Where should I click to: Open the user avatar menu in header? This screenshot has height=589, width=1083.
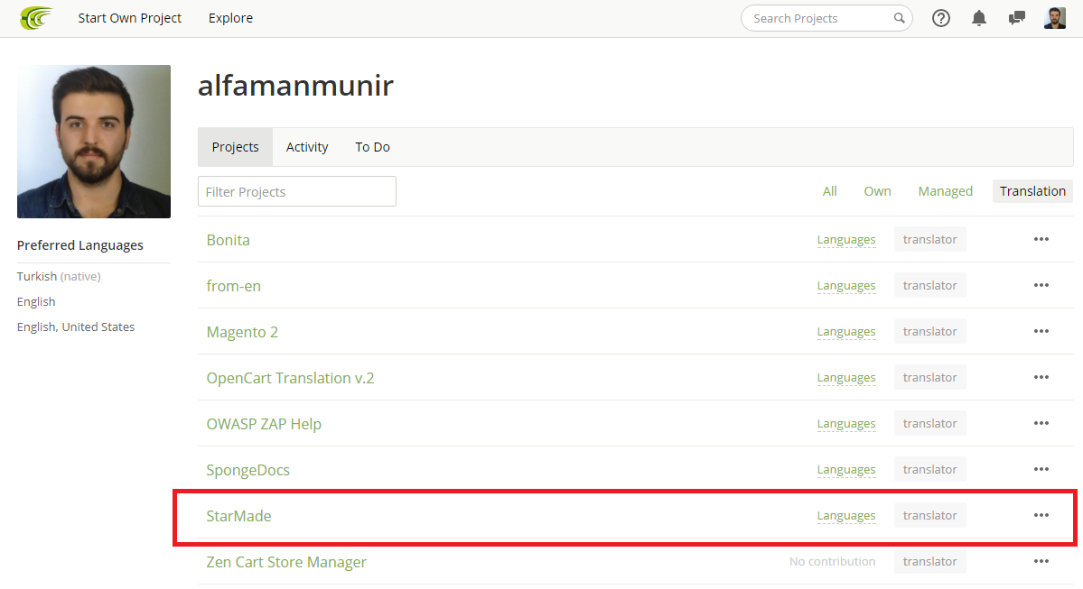(1055, 18)
